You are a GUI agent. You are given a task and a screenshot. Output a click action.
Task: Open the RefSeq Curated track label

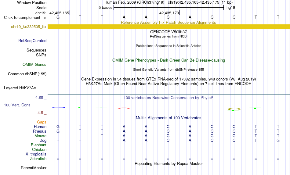(x=32, y=41)
